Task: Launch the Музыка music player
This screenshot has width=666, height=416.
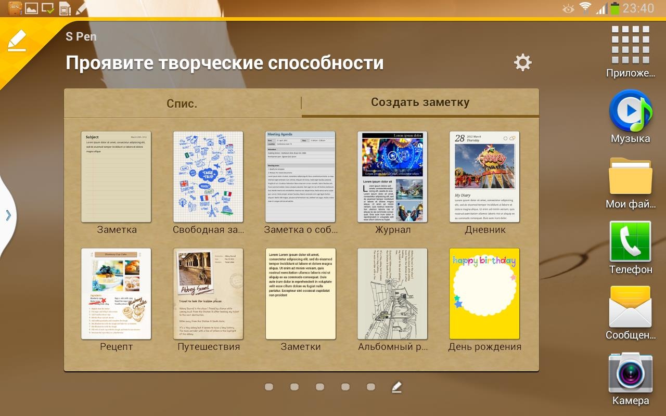Action: tap(630, 111)
